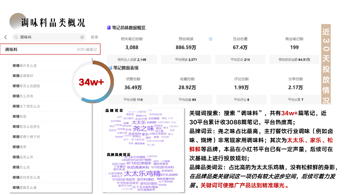This screenshot has height=195, width=347.
Task: Click the 搜索 search button
Action: (x=94, y=37)
